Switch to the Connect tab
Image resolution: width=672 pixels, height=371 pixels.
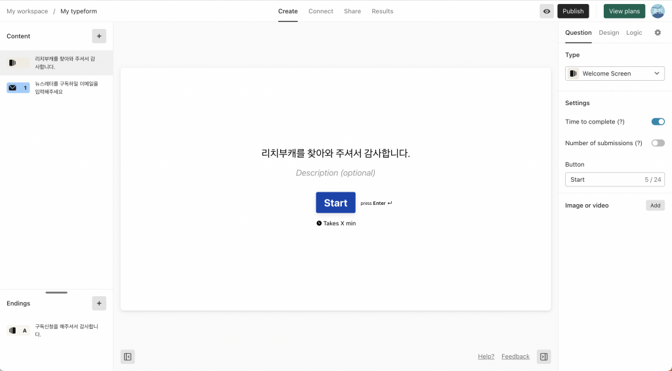click(320, 11)
